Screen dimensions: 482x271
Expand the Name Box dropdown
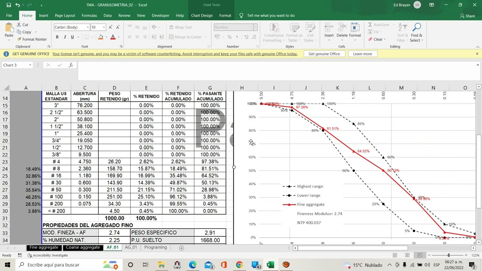[30, 65]
